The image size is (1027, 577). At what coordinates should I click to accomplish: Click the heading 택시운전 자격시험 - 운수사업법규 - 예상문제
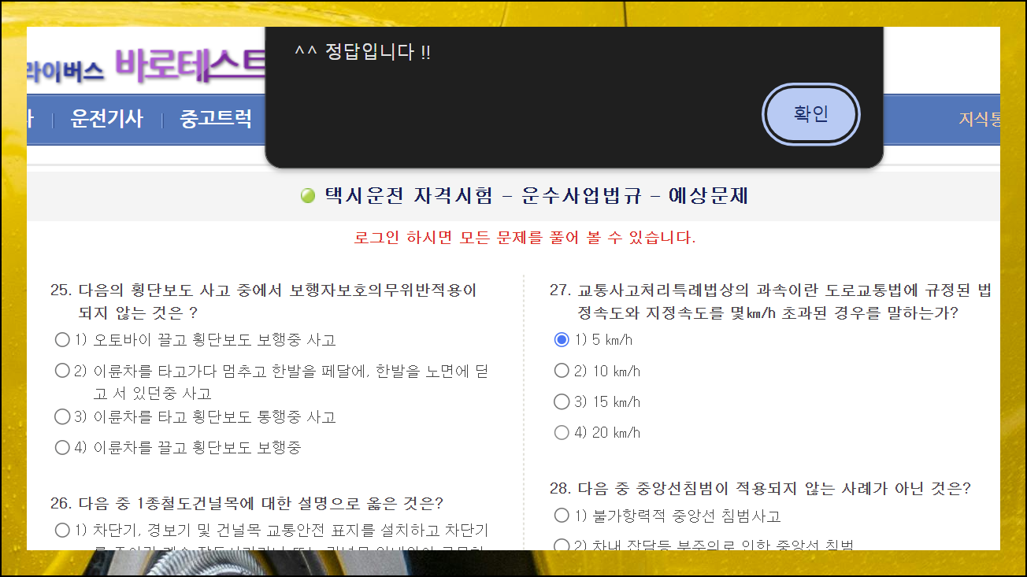click(536, 196)
